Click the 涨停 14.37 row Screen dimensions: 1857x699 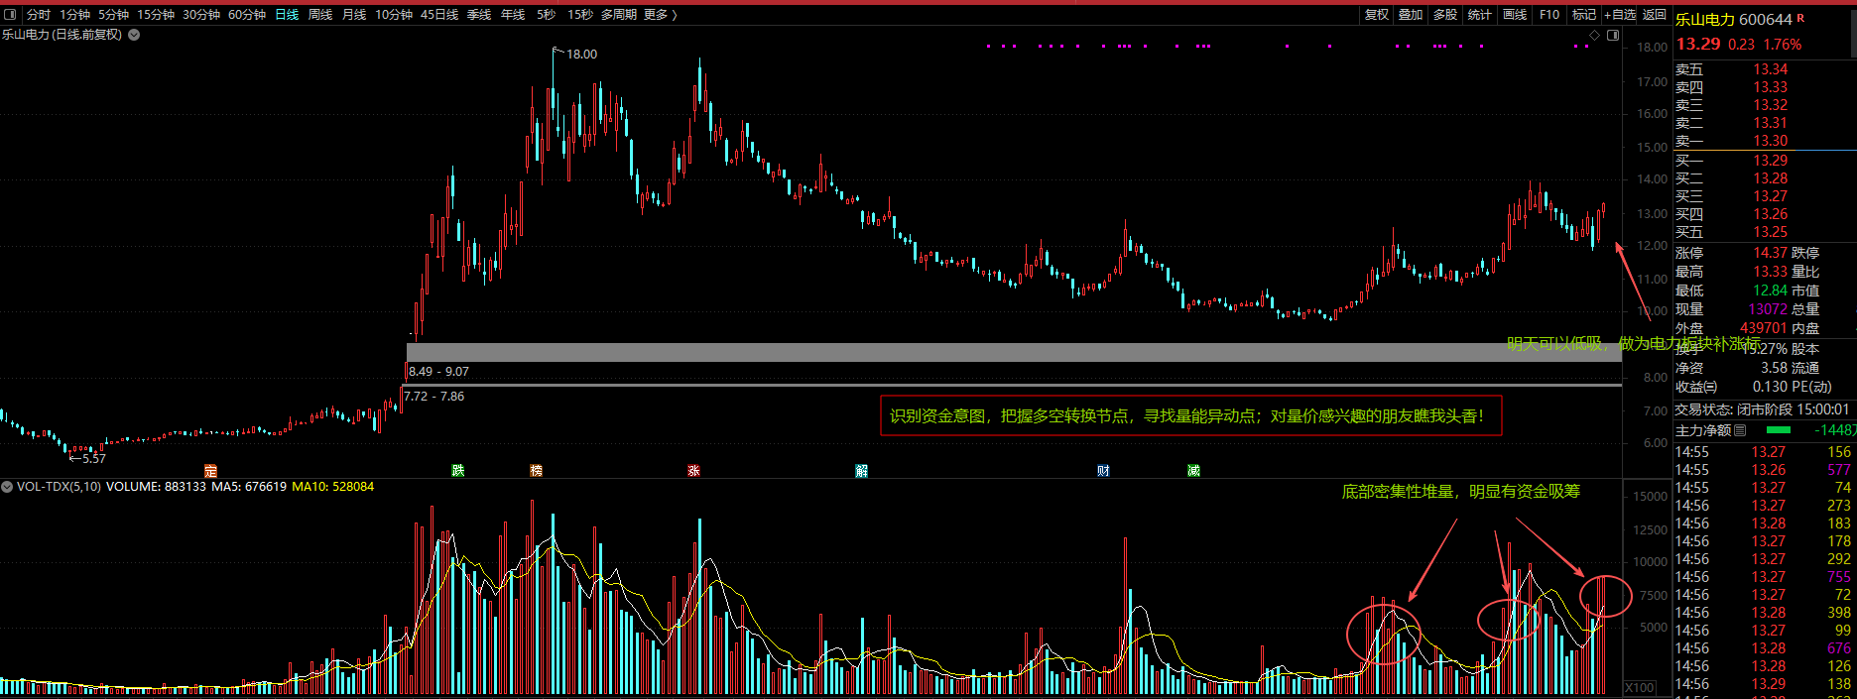click(1732, 253)
